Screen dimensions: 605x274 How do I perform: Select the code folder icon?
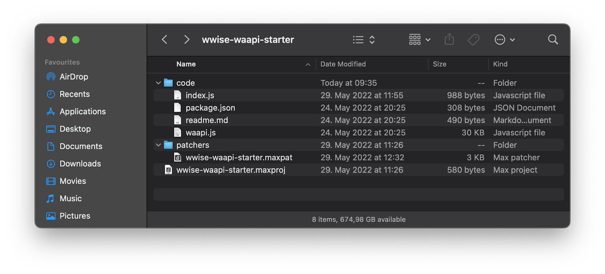(x=168, y=83)
